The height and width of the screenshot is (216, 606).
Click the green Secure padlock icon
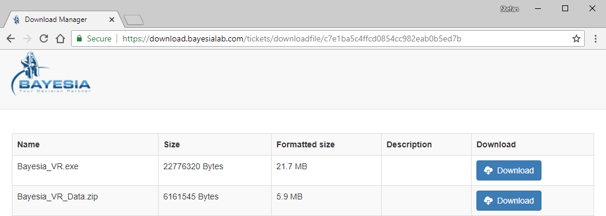click(x=80, y=38)
